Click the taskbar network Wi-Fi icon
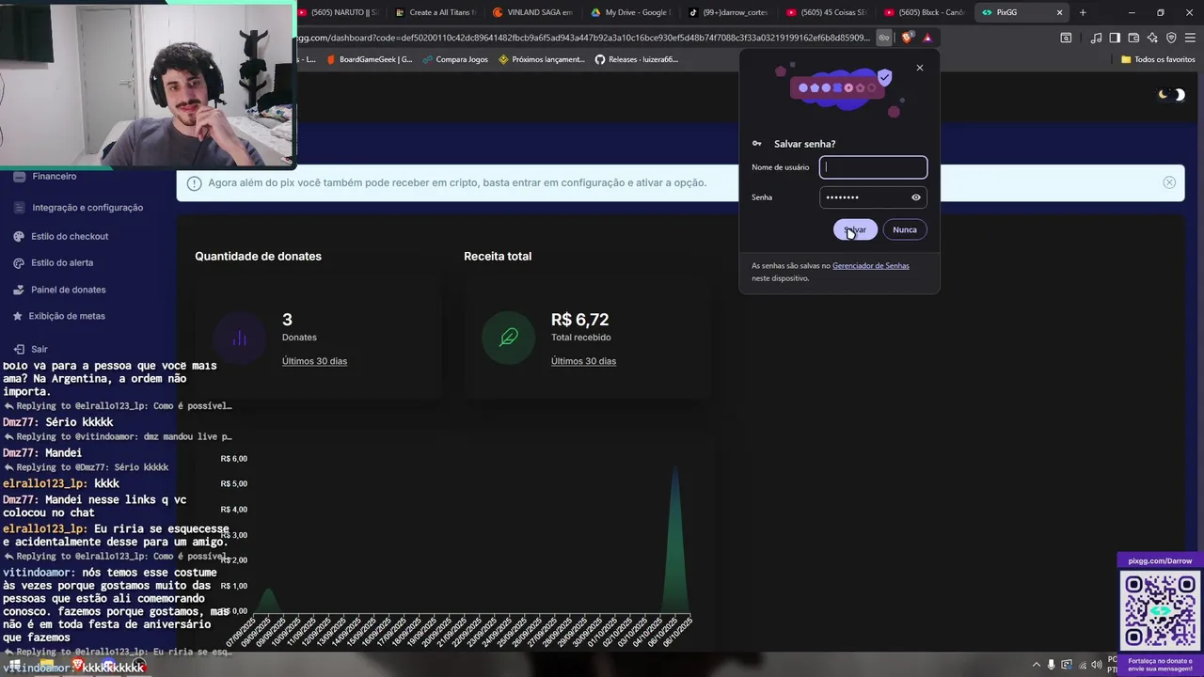The height and width of the screenshot is (677, 1204). click(1082, 665)
